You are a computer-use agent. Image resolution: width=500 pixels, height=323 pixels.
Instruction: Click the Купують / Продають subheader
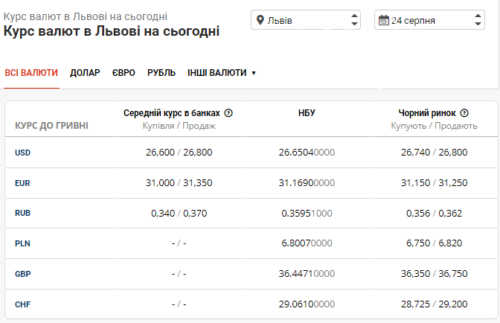(434, 126)
